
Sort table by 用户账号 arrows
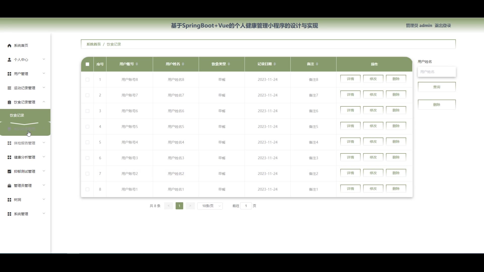point(137,64)
